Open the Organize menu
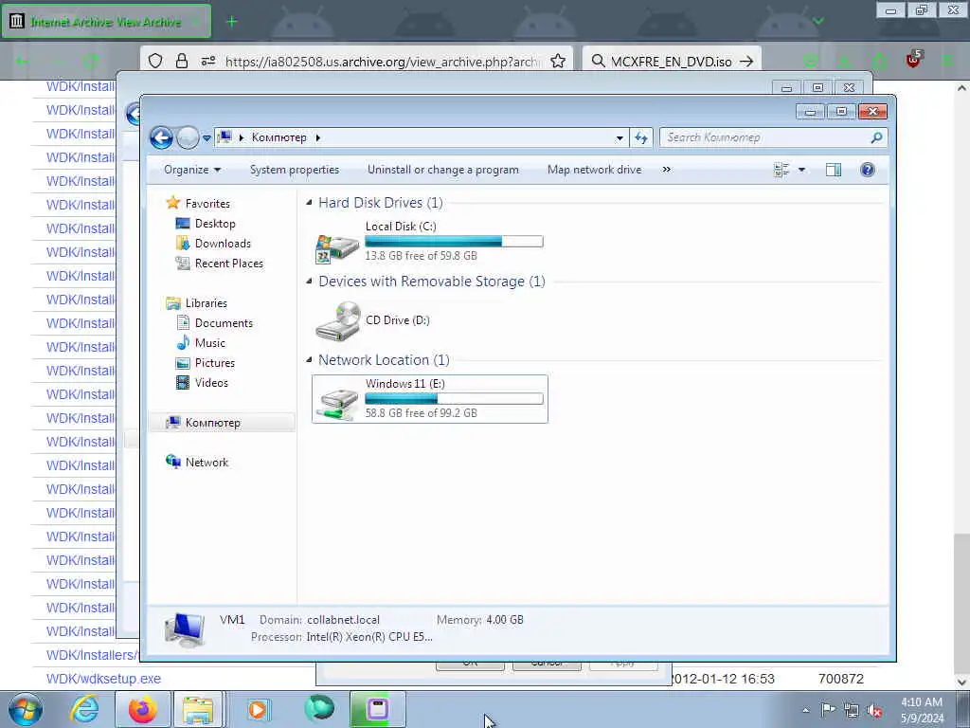Image resolution: width=970 pixels, height=728 pixels. tap(191, 170)
